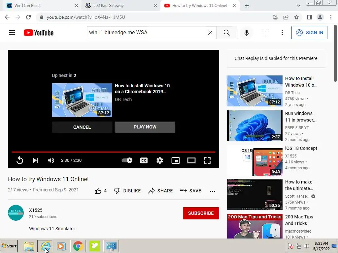Open the system tray volume icon
The width and height of the screenshot is (338, 253).
pyautogui.click(x=306, y=246)
